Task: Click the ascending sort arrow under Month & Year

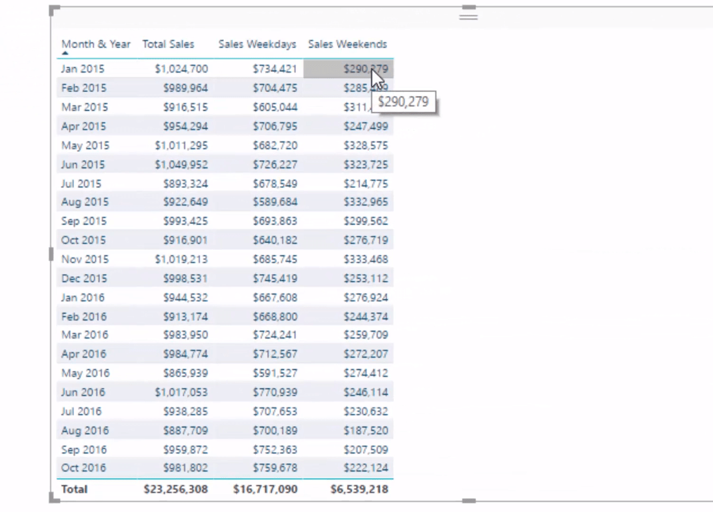Action: (65, 53)
